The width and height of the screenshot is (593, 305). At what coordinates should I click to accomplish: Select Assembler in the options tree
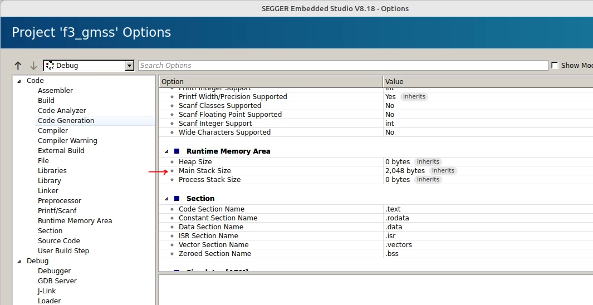55,90
